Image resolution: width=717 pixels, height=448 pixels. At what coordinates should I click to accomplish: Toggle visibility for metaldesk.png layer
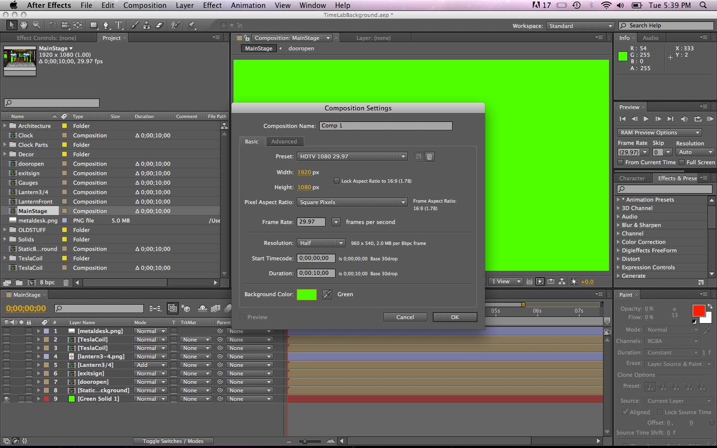6,331
